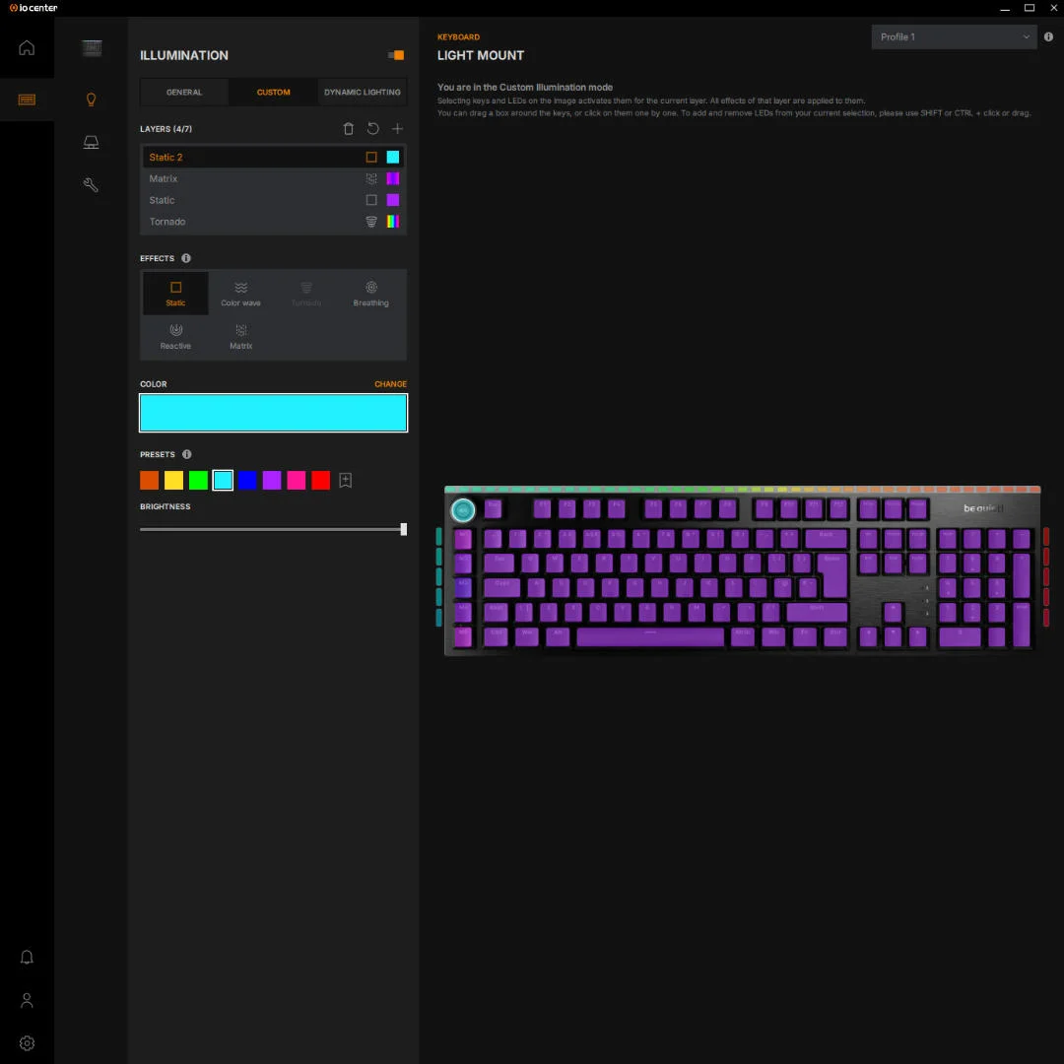Delete the selected layer with trash icon
Viewport: 1064px width, 1064px height.
348,129
